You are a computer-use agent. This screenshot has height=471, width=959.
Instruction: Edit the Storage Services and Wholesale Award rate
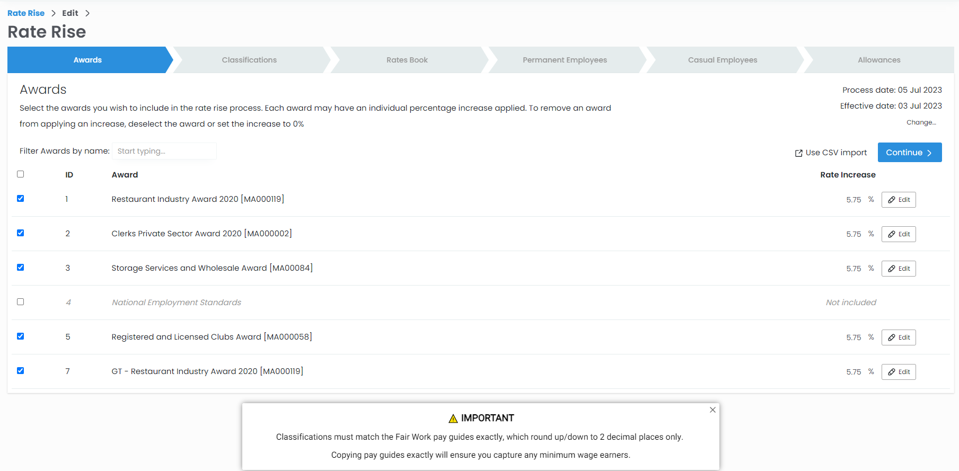pos(898,269)
